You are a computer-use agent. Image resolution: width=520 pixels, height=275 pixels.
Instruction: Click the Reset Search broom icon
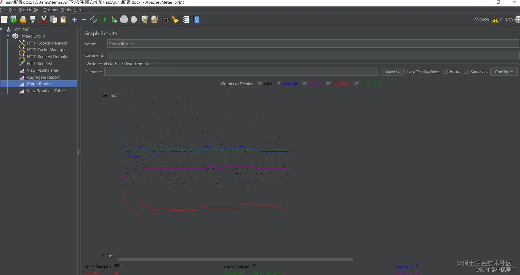pyautogui.click(x=175, y=20)
